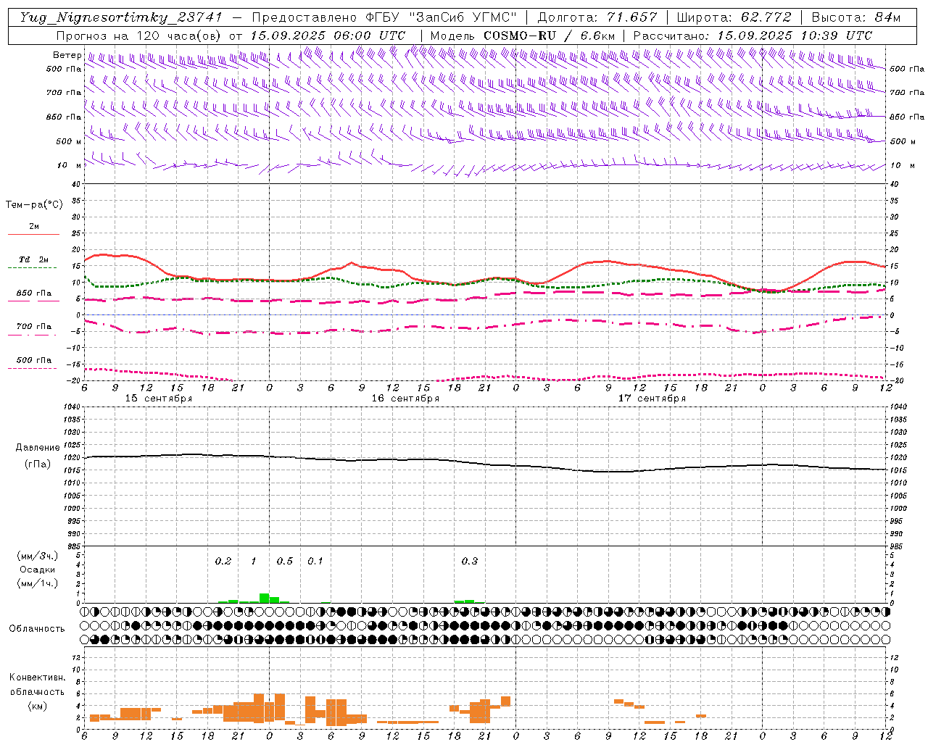Click the 850 гПа temperature legend entry
Image resolution: width=928 pixels, height=742 pixels.
pos(34,293)
